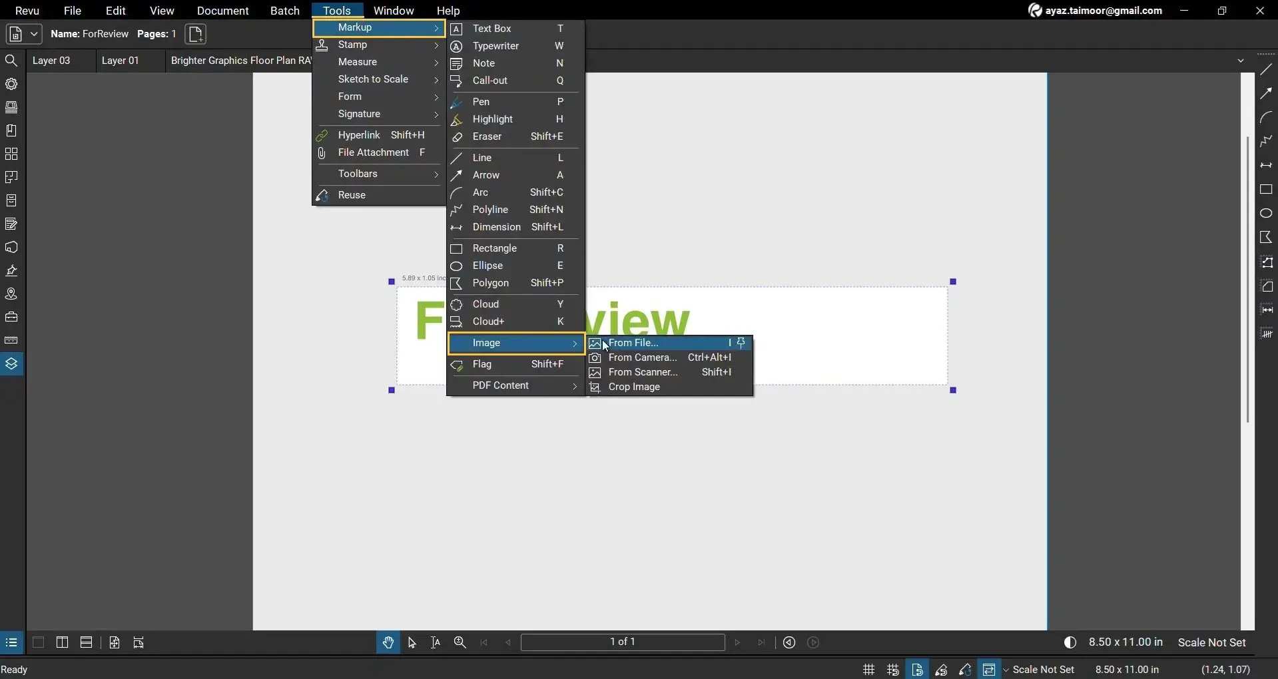Toggle the Sync status bar button
Image resolution: width=1278 pixels, height=679 pixels.
(x=989, y=670)
